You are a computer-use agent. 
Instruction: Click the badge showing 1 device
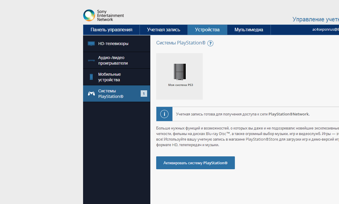click(144, 94)
